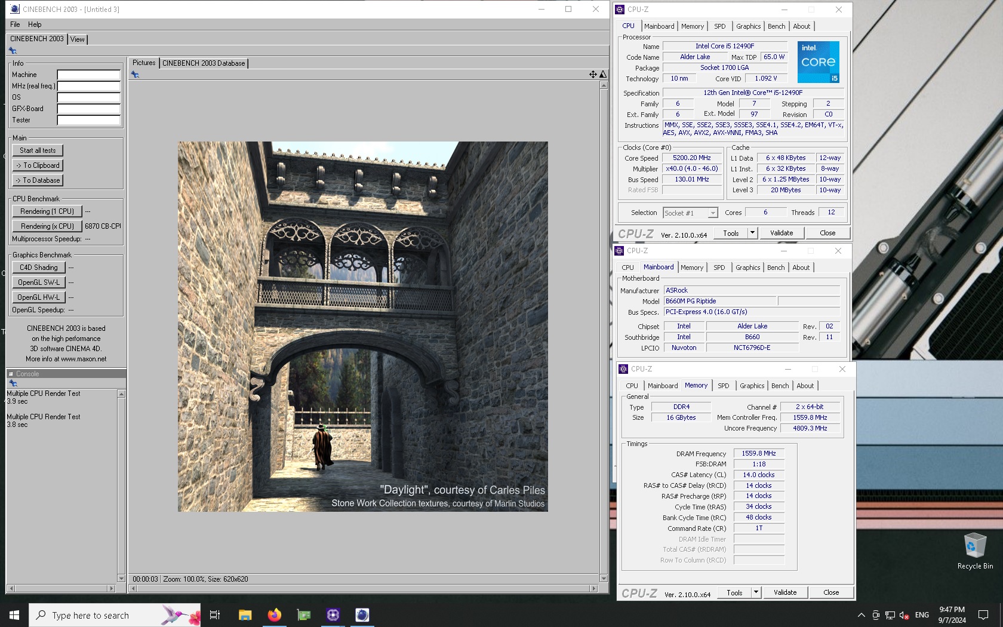
Task: Open the notification center icon
Action: tap(983, 615)
